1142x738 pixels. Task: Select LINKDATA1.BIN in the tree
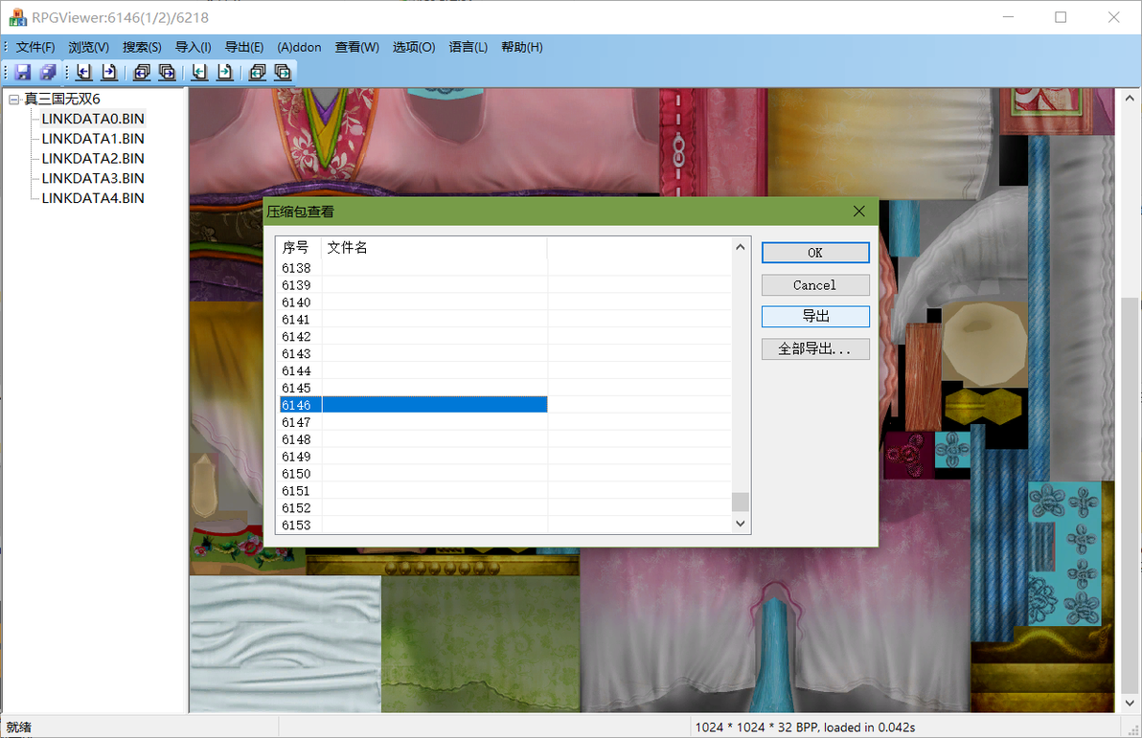coord(93,138)
